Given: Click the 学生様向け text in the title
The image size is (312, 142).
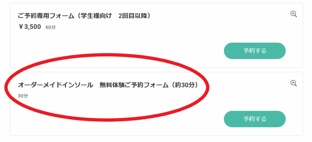Looking at the screenshot, I should pyautogui.click(x=97, y=16).
